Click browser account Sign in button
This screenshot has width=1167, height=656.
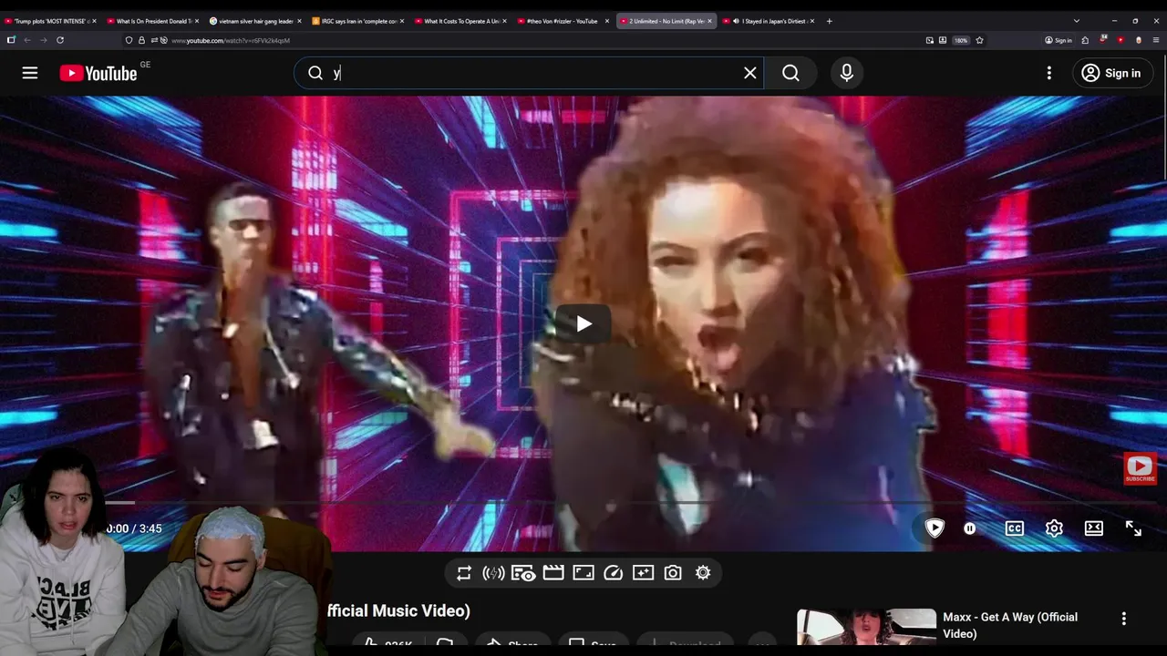[1059, 40]
